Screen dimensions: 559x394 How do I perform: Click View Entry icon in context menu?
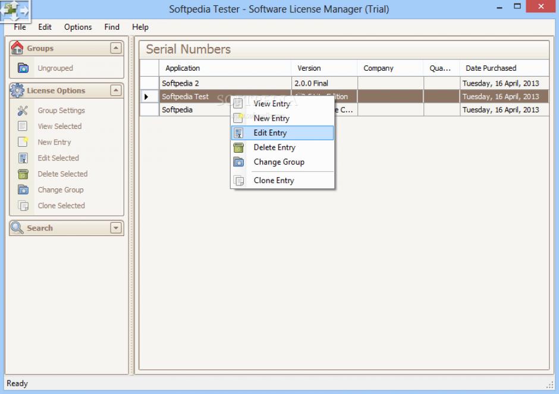pyautogui.click(x=238, y=103)
